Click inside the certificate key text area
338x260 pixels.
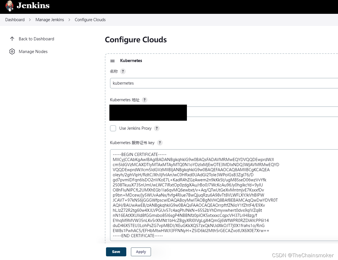224,195
